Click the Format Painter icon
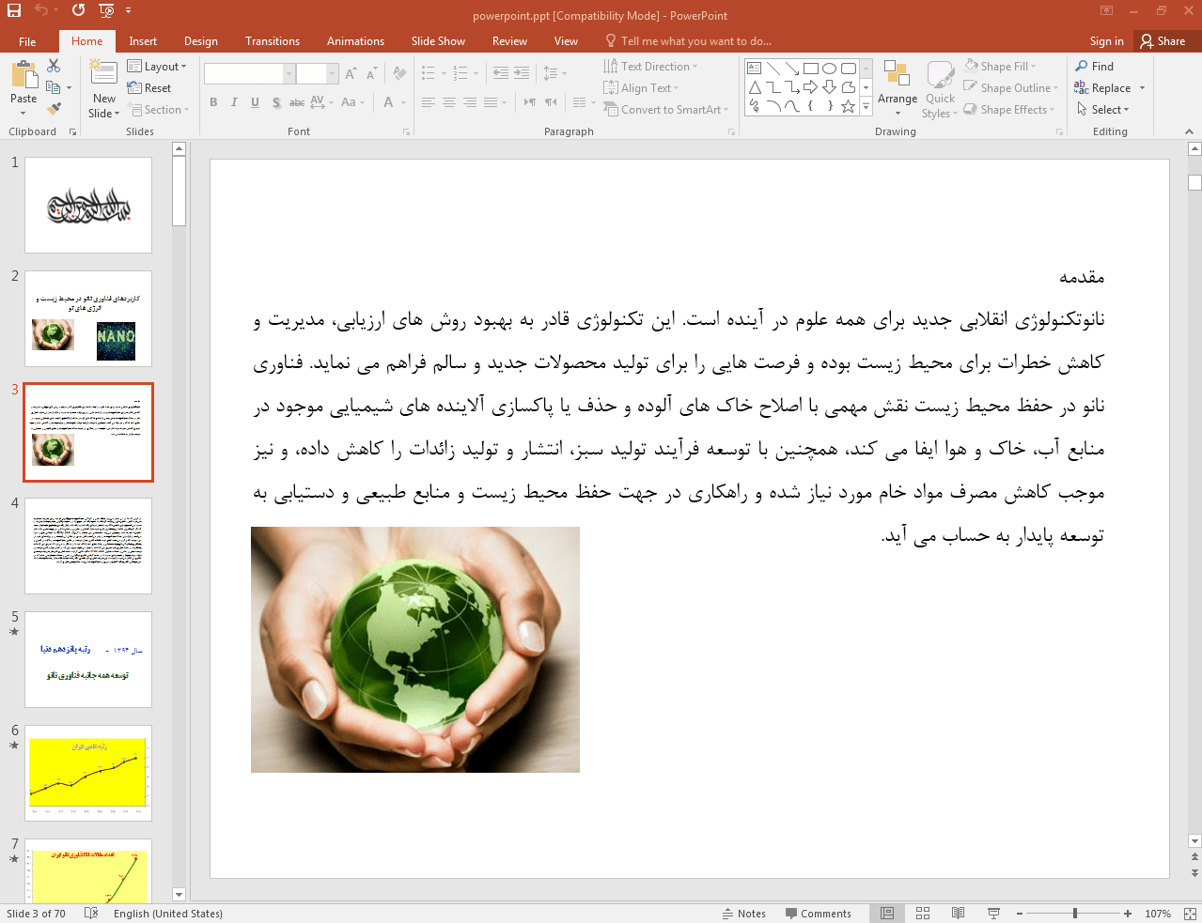Image resolution: width=1202 pixels, height=923 pixels. click(54, 109)
